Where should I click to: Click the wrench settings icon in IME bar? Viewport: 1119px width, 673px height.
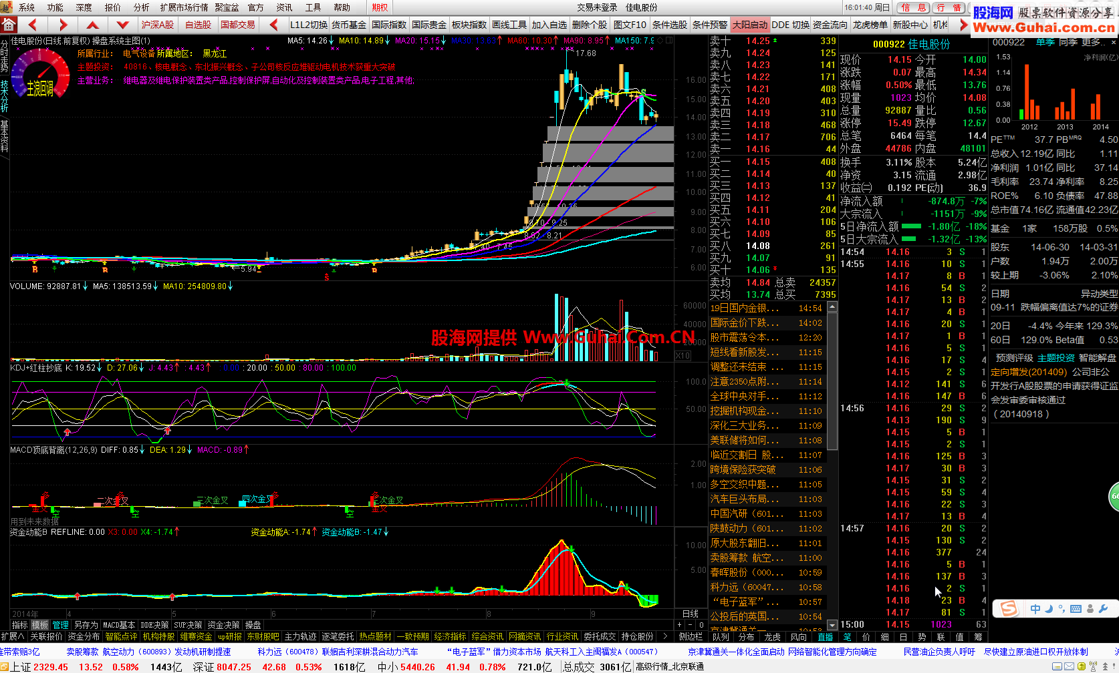(x=1104, y=609)
